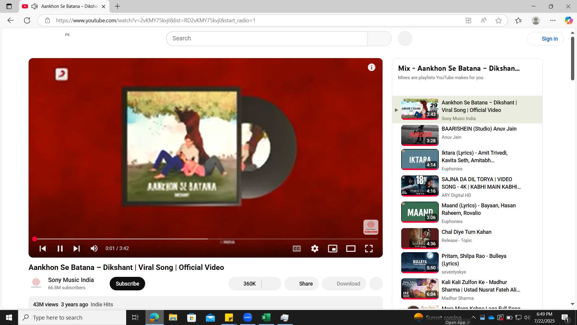Click the Download button
The height and width of the screenshot is (325, 577).
pyautogui.click(x=344, y=284)
